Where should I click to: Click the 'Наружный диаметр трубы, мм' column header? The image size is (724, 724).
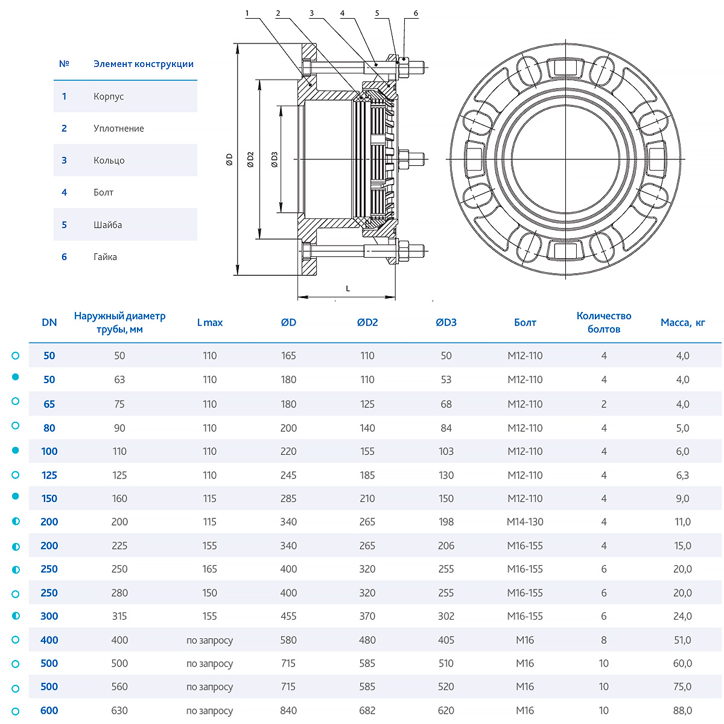(x=119, y=323)
